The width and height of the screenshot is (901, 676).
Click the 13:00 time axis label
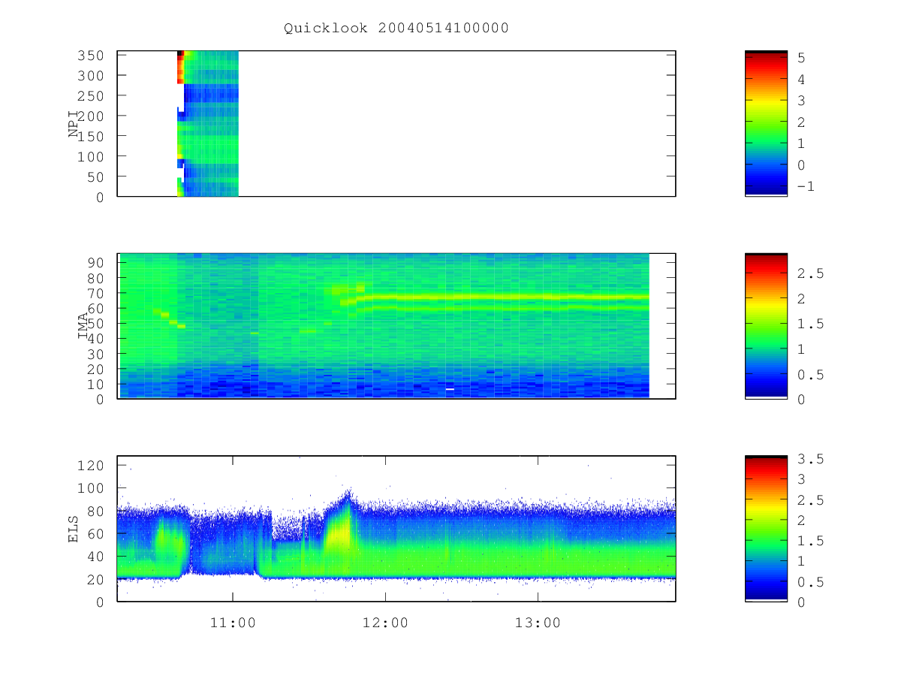coord(538,623)
